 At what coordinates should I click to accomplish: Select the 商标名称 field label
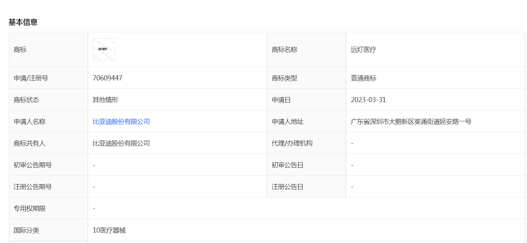(284, 50)
